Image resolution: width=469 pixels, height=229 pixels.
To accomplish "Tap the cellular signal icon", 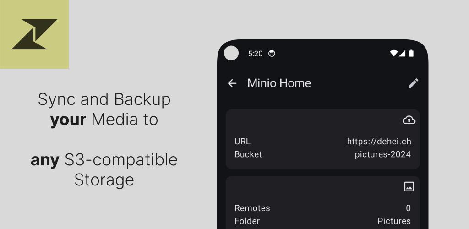I will click(402, 53).
